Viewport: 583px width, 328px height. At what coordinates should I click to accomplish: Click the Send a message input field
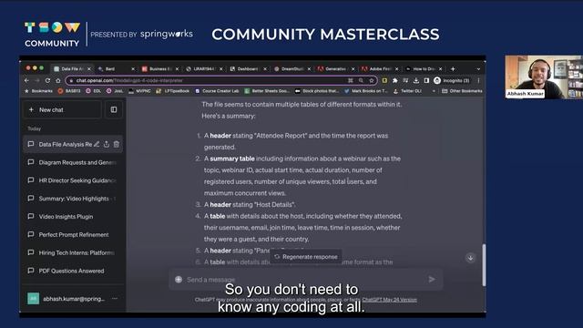tap(305, 280)
